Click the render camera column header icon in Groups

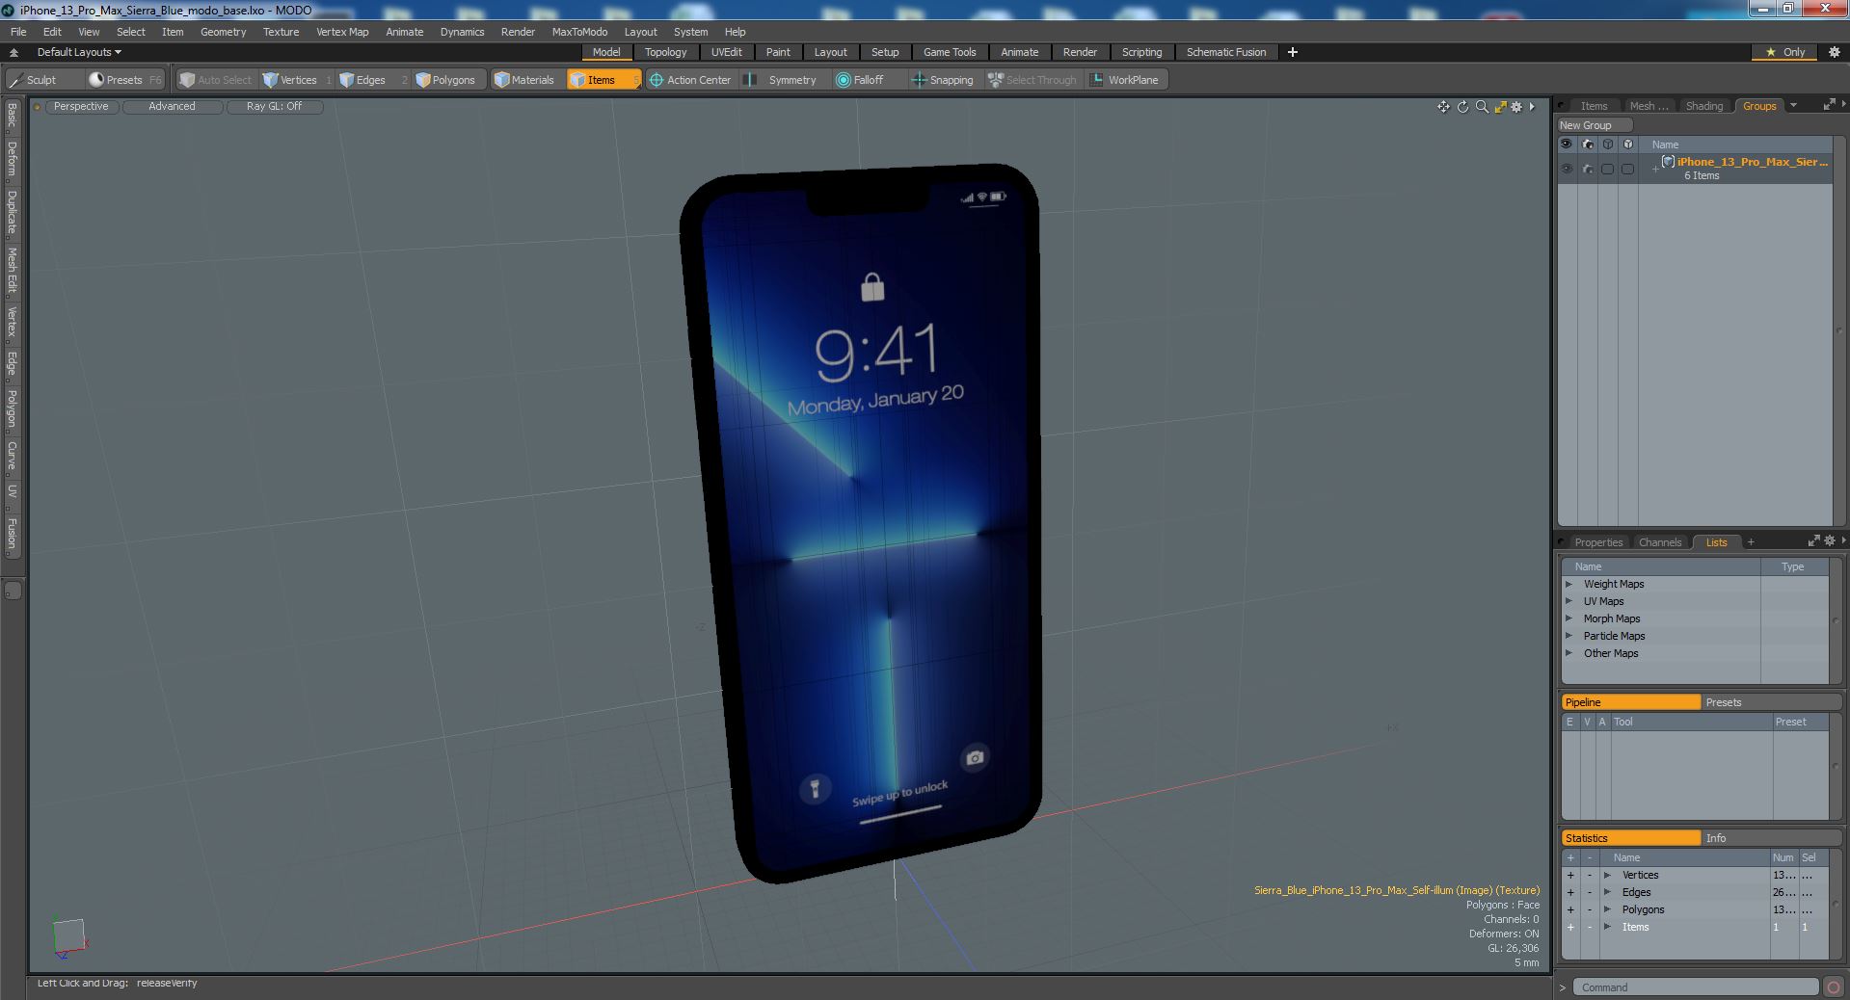click(x=1588, y=145)
